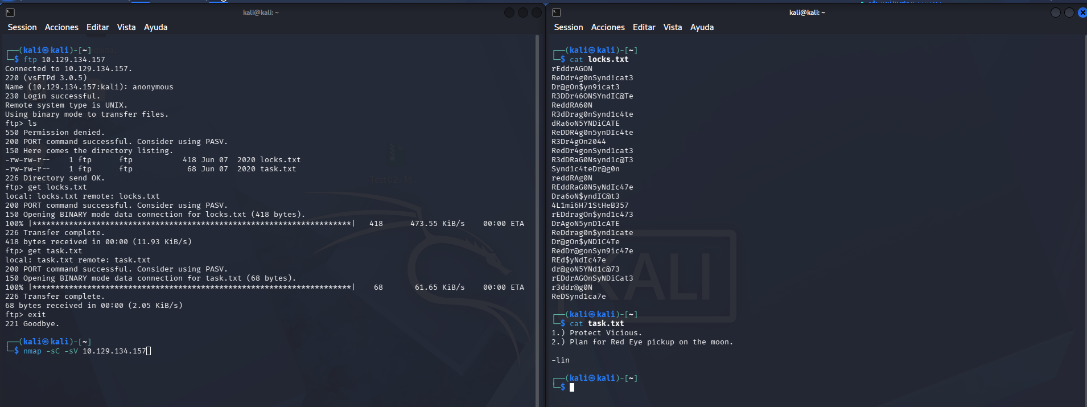The width and height of the screenshot is (1087, 407).
Task: Open Vista menu in left terminal
Action: (x=126, y=27)
